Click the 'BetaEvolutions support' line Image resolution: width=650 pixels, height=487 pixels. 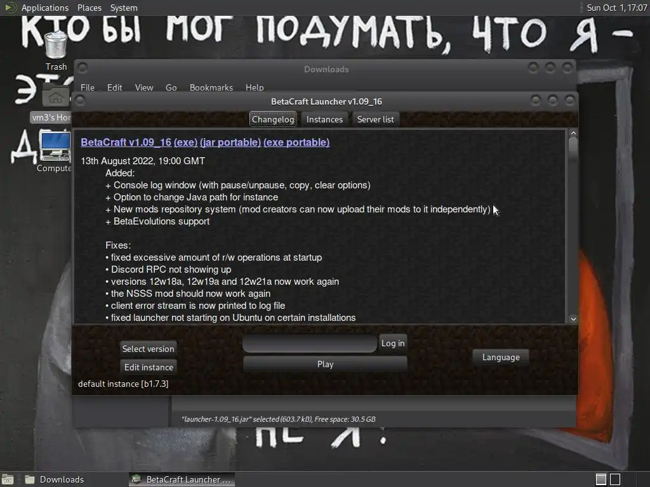(157, 221)
